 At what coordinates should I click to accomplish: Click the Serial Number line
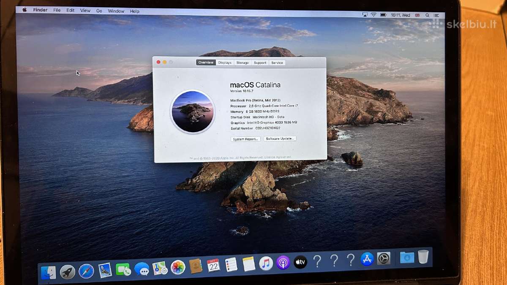[x=255, y=128]
